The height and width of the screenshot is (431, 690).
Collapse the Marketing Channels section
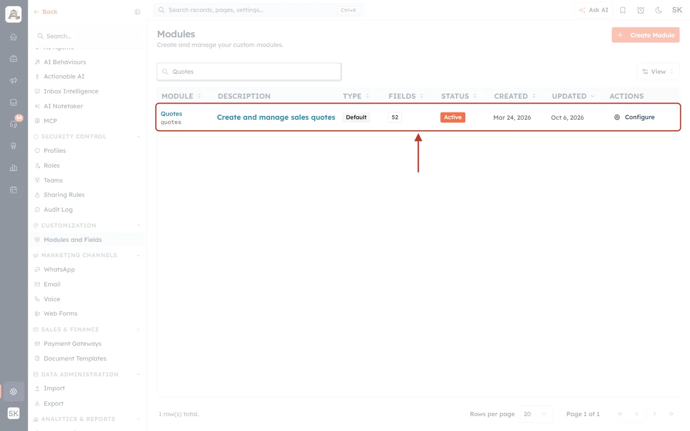tap(138, 255)
